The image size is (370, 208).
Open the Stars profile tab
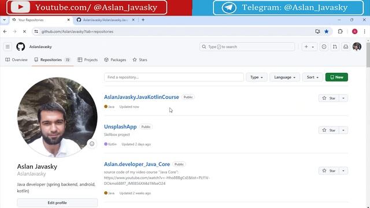[x=140, y=60]
